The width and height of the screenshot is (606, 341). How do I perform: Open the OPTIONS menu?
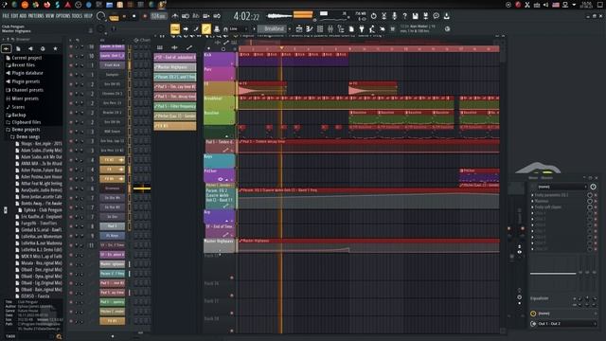tap(63, 16)
